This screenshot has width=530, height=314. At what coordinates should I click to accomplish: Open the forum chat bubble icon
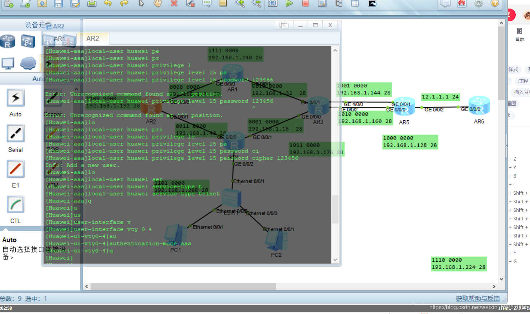pyautogui.click(x=445, y=4)
